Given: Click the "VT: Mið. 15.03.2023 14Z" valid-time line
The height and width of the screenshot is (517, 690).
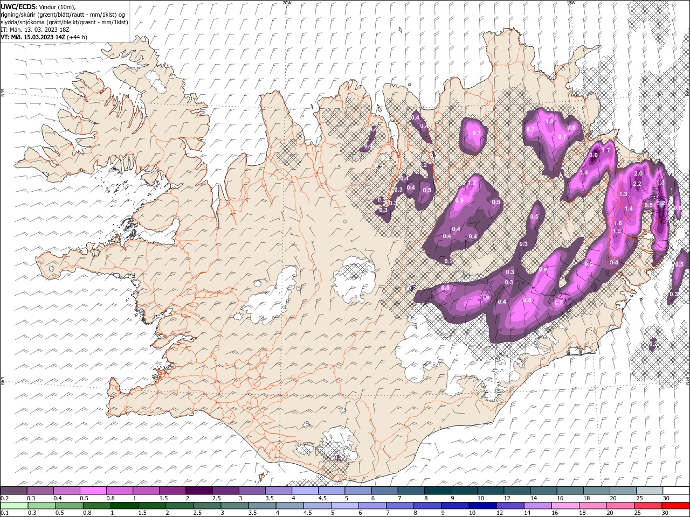Looking at the screenshot, I should coord(33,37).
